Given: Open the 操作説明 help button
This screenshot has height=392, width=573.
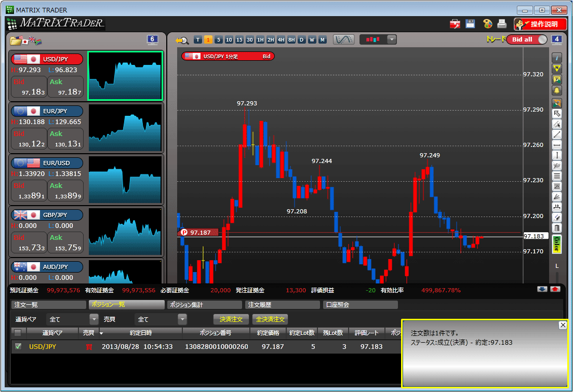Looking at the screenshot, I should coord(540,24).
